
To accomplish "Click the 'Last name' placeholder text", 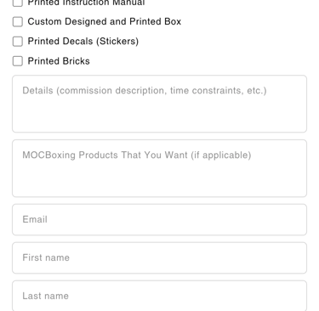I will coord(46,296).
